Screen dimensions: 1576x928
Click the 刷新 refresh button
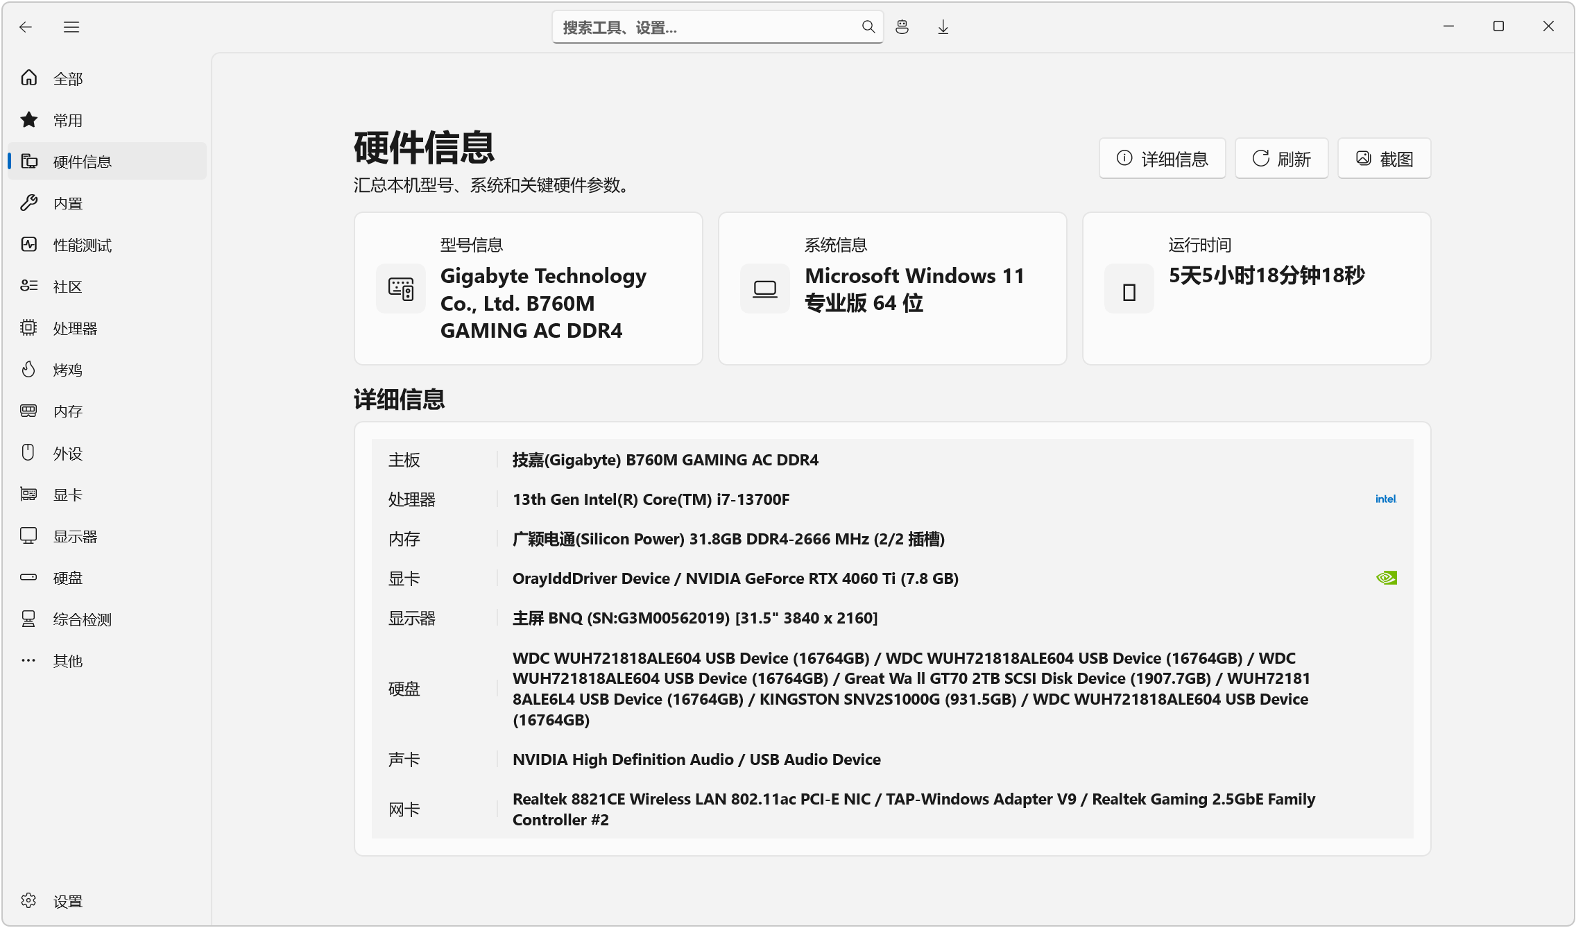1281,159
